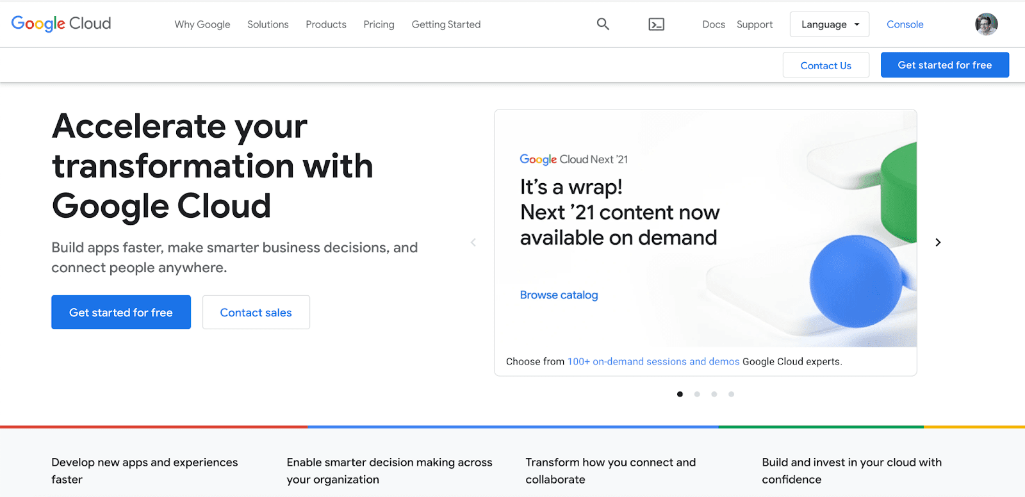
Task: Click the Google Cloud Next '21 logo
Action: point(573,159)
